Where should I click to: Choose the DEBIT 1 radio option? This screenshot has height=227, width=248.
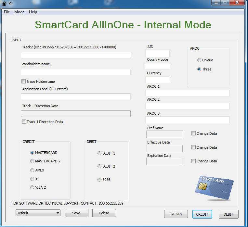point(99,153)
